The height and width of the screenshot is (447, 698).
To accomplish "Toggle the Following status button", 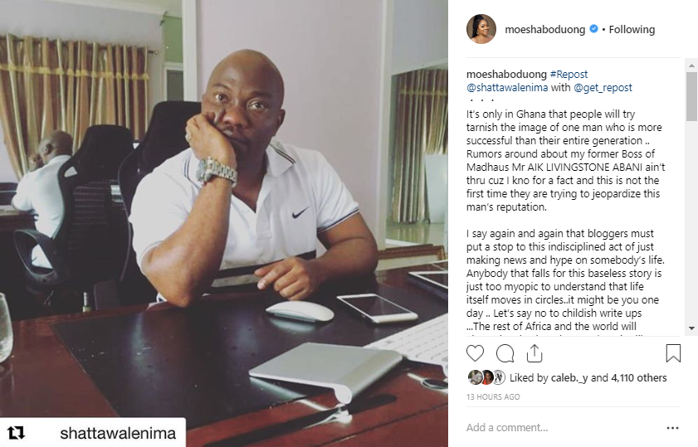I will tap(632, 29).
